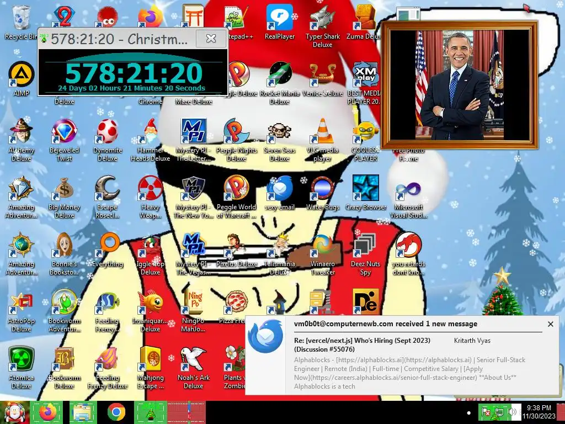Image resolution: width=565 pixels, height=424 pixels.
Task: Open Pixelus Deluxe
Action: point(236,250)
